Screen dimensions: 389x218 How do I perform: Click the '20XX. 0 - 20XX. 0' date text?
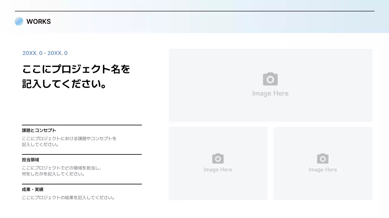[x=45, y=53]
